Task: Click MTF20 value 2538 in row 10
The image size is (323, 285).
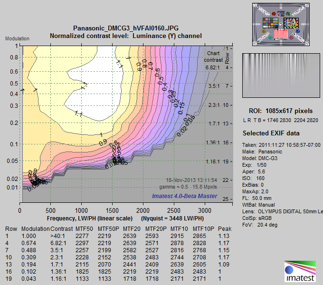Action: (x=130, y=257)
